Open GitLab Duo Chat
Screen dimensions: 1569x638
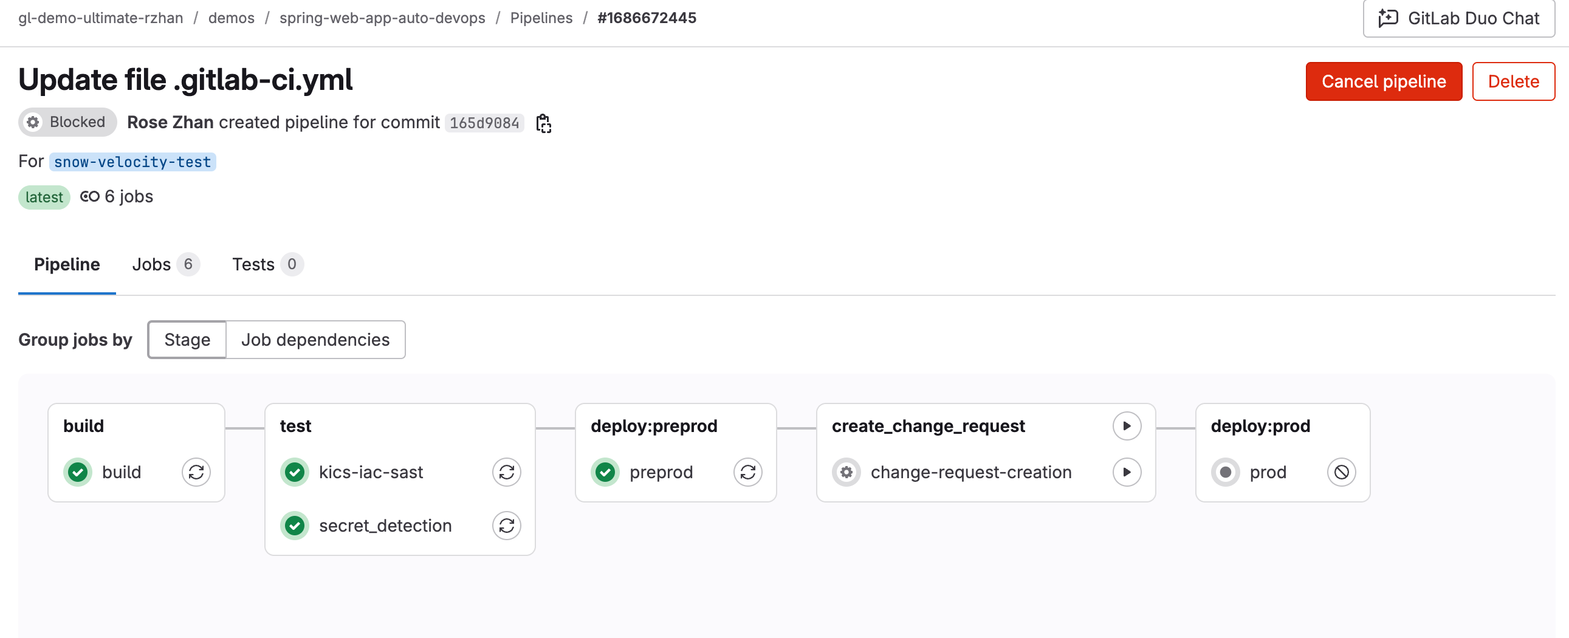coord(1459,18)
